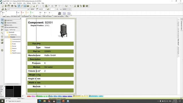Click the Windows search box
Image resolution: width=183 pixels, height=103 pixels.
click(21, 101)
